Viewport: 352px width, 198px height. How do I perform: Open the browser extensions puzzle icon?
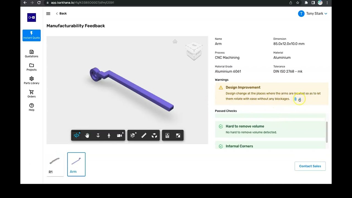click(x=306, y=3)
